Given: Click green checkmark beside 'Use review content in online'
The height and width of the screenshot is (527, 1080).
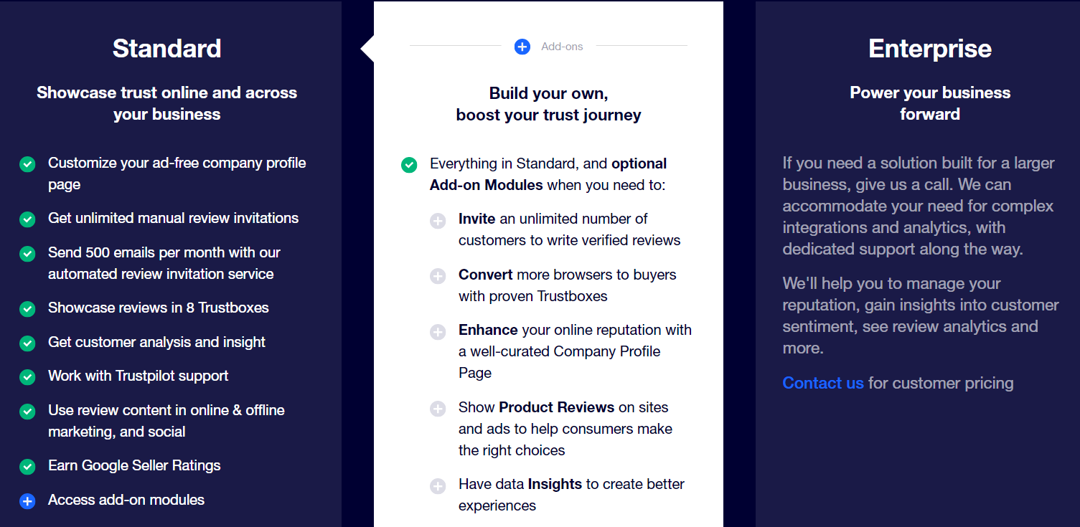Looking at the screenshot, I should tap(27, 412).
